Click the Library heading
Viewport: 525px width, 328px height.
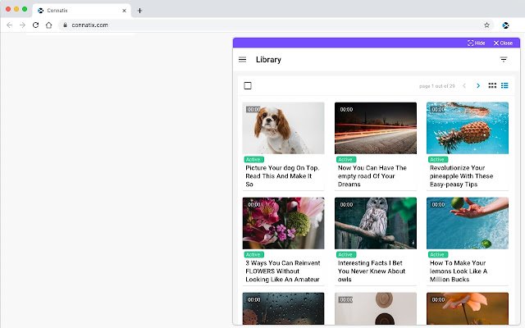click(268, 60)
